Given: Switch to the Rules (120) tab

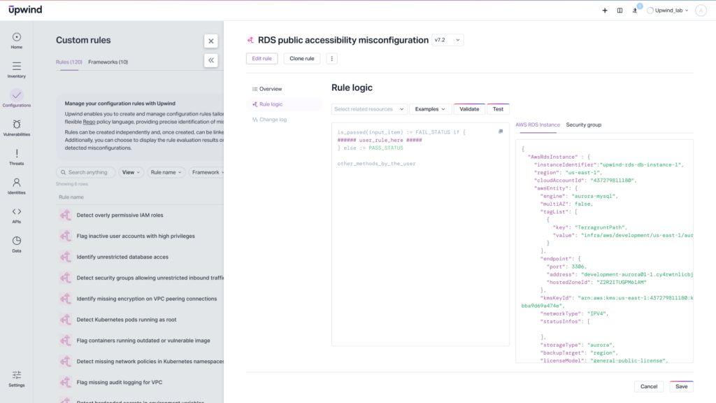Looking at the screenshot, I should pos(69,62).
